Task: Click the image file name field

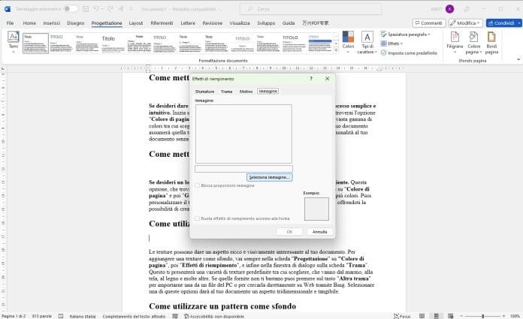Action: tap(243, 169)
